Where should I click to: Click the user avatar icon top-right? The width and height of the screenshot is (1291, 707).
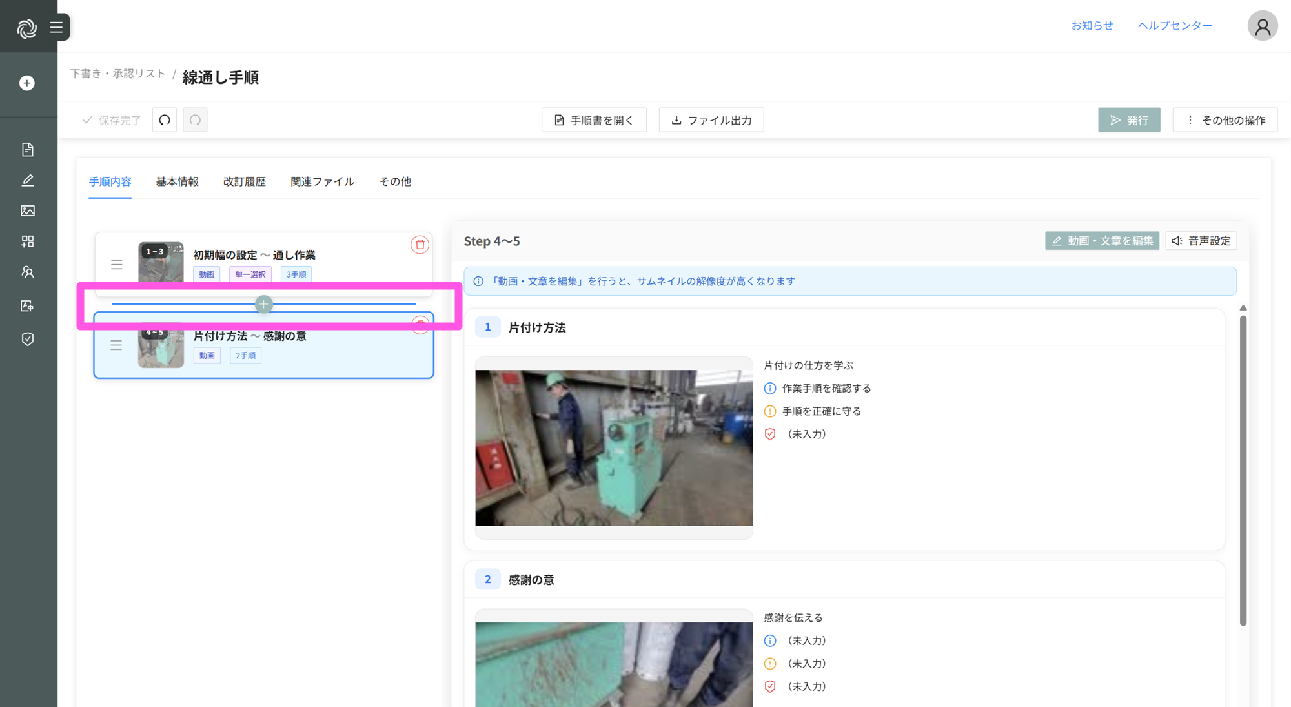tap(1262, 26)
